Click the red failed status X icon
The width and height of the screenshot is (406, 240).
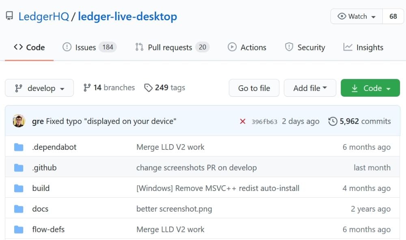coord(243,121)
